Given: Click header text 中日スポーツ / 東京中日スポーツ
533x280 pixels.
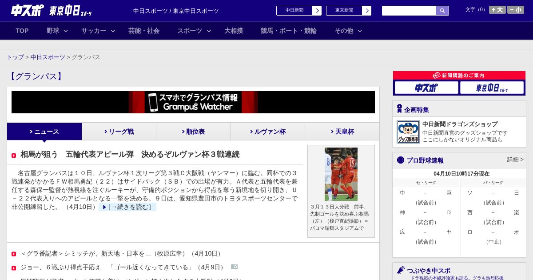Looking at the screenshot, I should (x=176, y=11).
